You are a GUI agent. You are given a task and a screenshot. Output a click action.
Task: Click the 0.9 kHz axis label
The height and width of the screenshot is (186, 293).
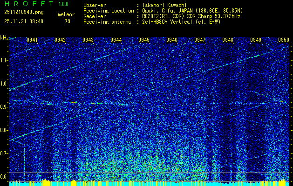[x=4, y=107]
